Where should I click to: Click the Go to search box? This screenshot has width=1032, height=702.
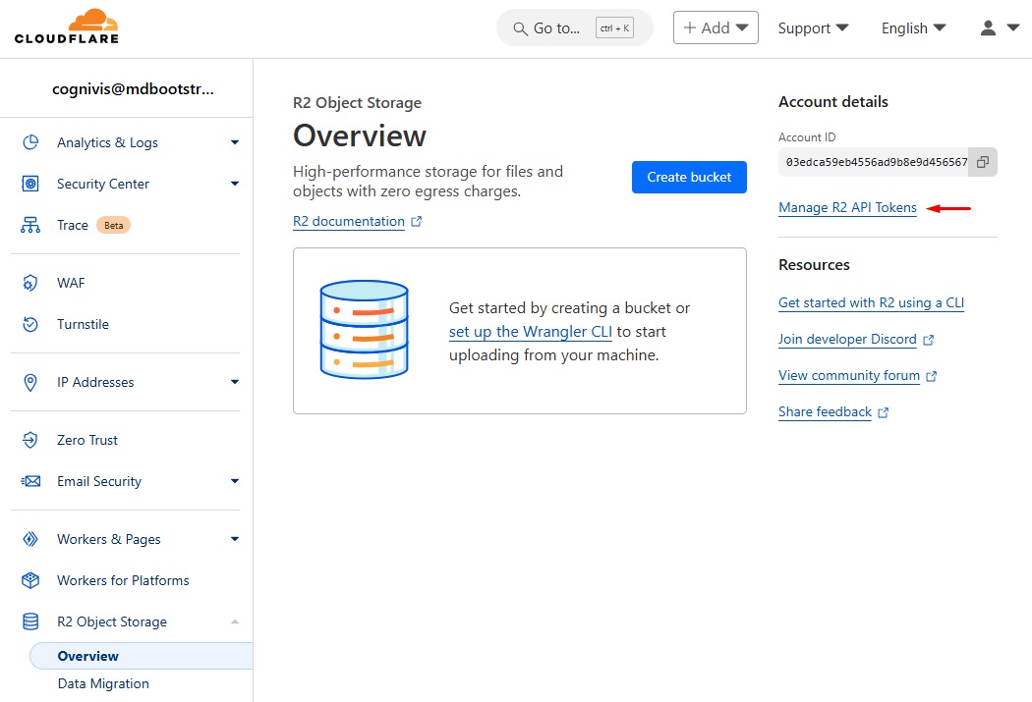[574, 28]
